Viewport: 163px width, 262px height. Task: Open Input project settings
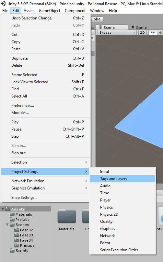point(122,172)
